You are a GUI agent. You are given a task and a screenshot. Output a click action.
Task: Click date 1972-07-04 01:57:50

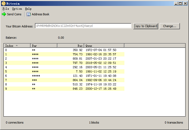point(101,50)
